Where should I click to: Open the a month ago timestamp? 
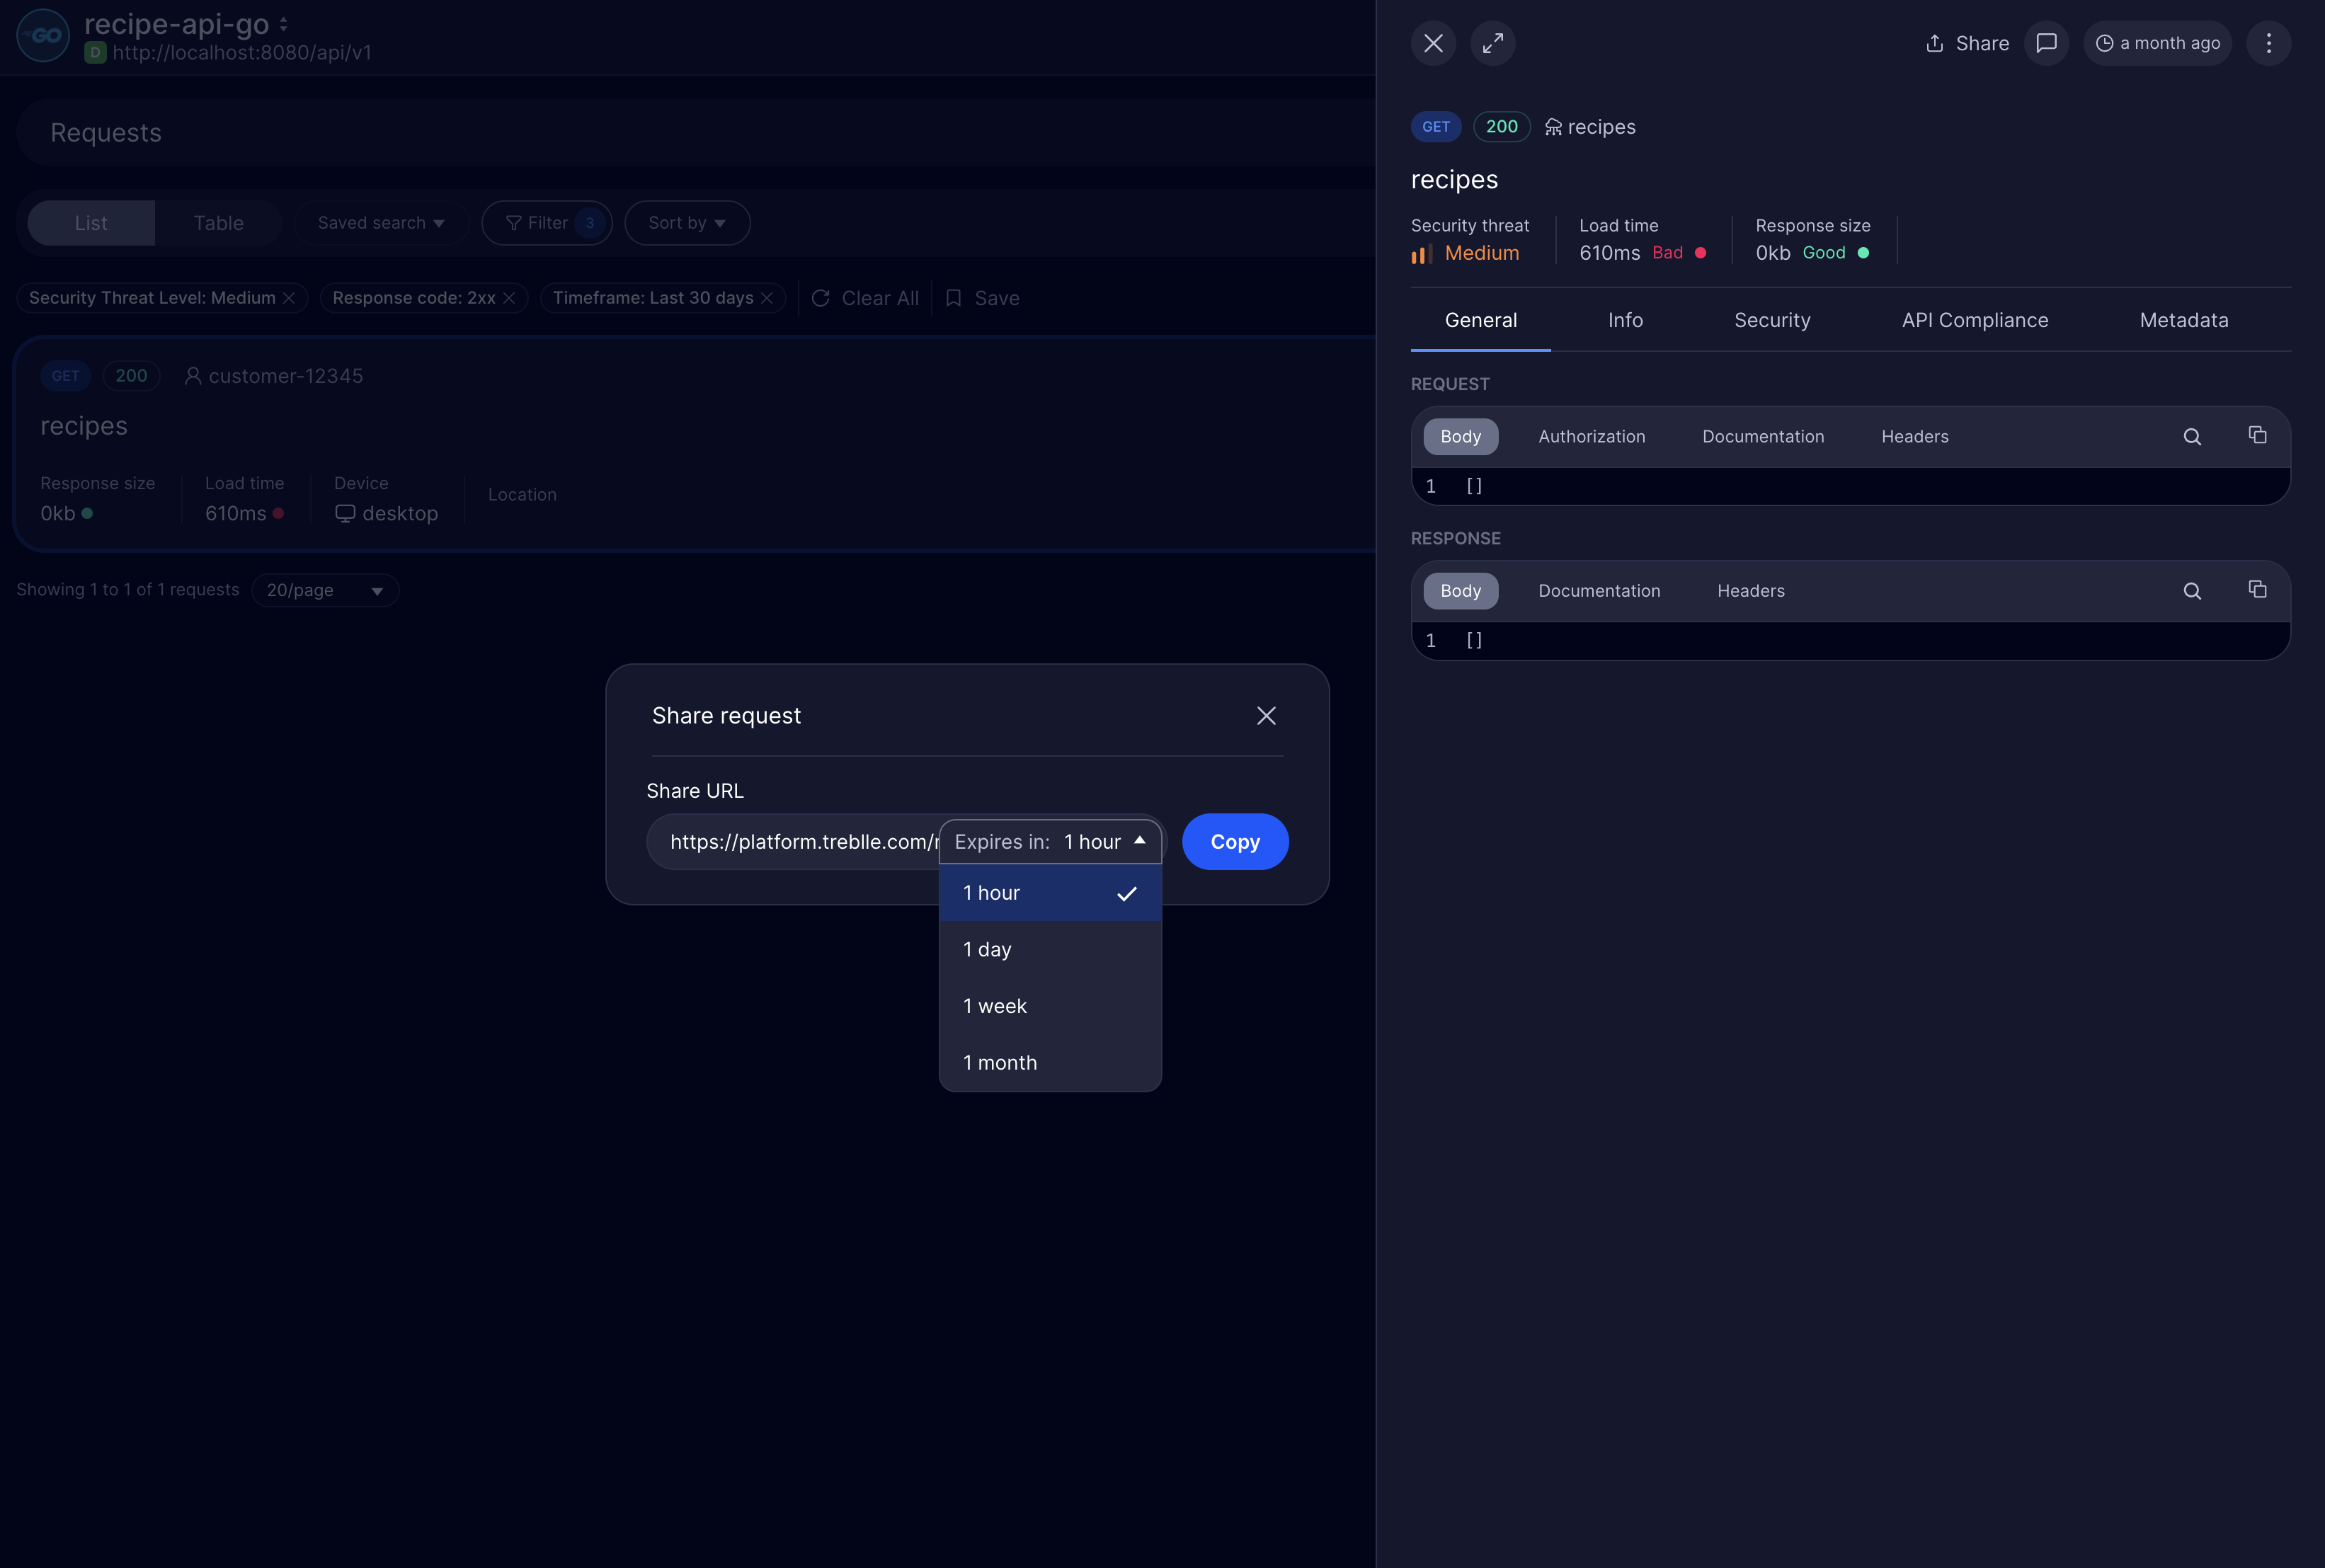2157,43
